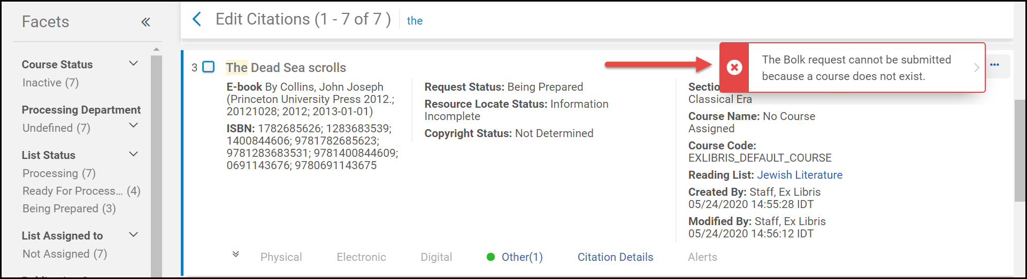Click the search term "the"
The image size is (1027, 279).
[x=415, y=21]
